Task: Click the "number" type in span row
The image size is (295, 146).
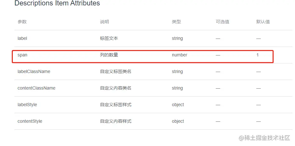Action: click(x=180, y=55)
